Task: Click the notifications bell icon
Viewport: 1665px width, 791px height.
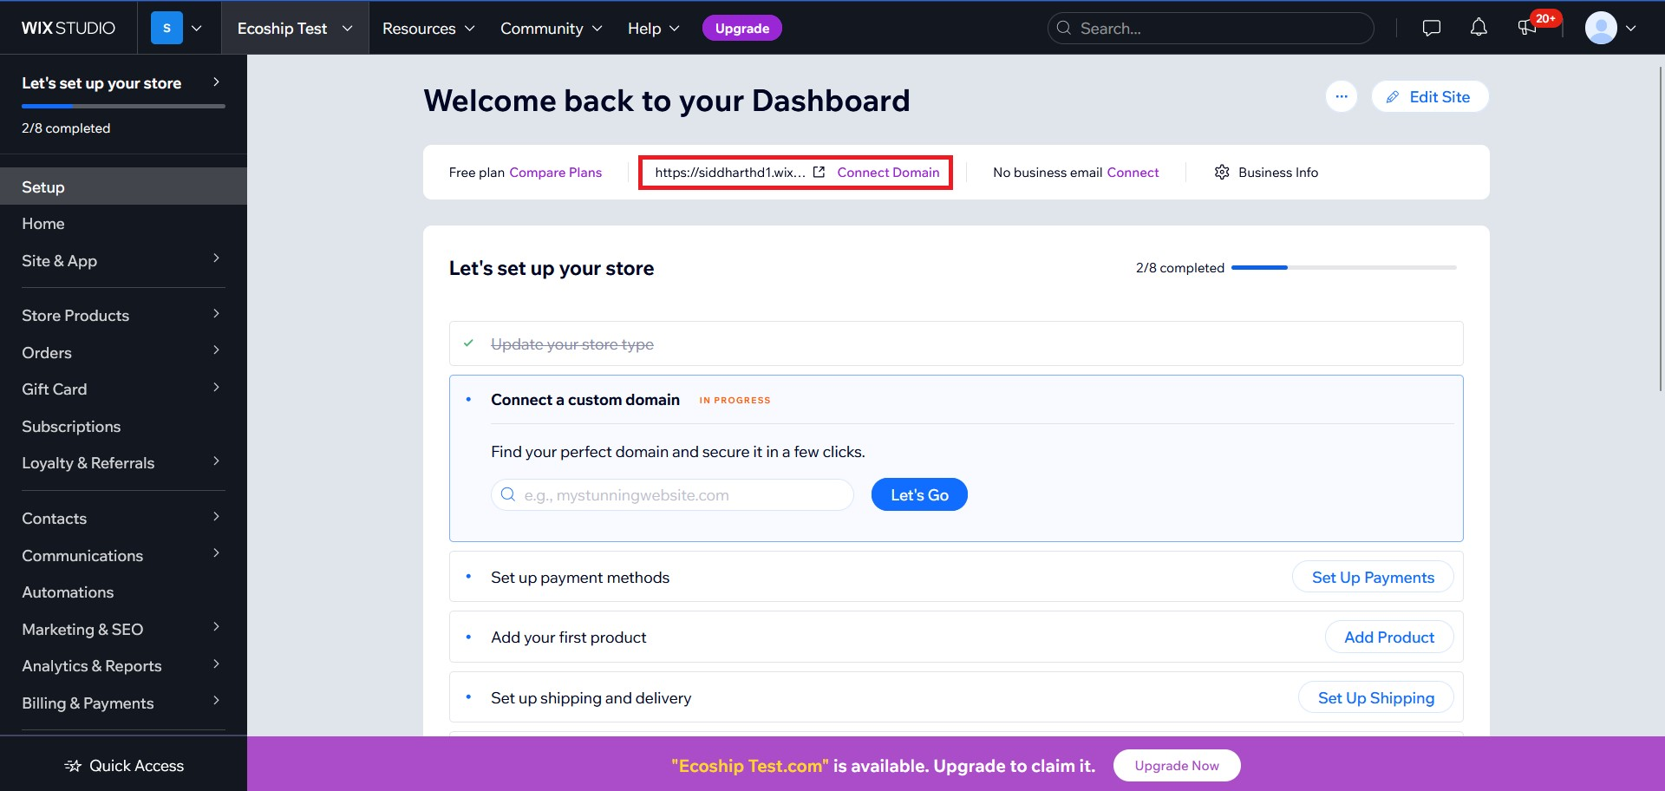Action: [x=1479, y=28]
